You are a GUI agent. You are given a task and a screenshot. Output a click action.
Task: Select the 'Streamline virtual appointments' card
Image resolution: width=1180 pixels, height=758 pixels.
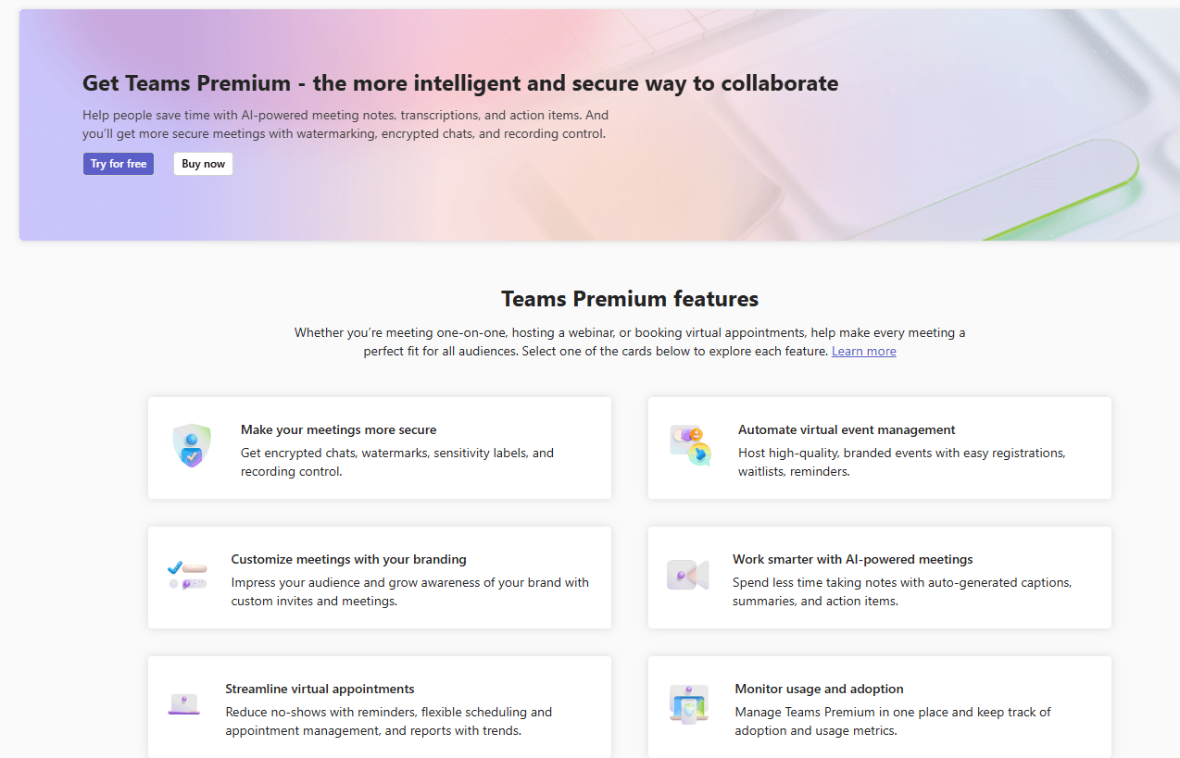(379, 703)
